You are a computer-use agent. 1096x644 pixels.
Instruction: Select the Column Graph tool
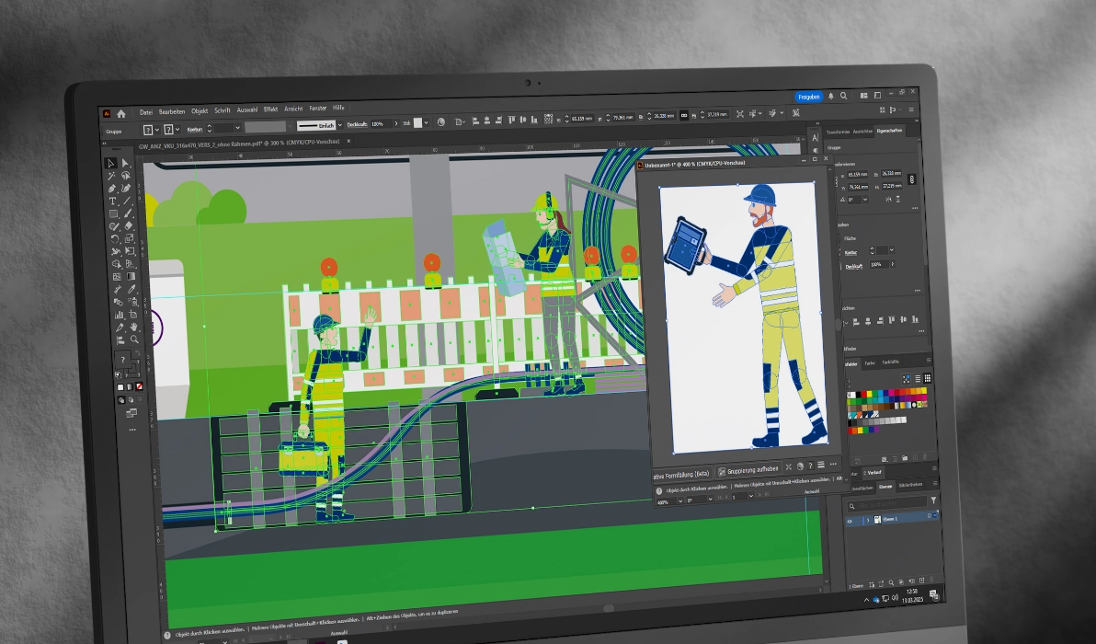(119, 316)
